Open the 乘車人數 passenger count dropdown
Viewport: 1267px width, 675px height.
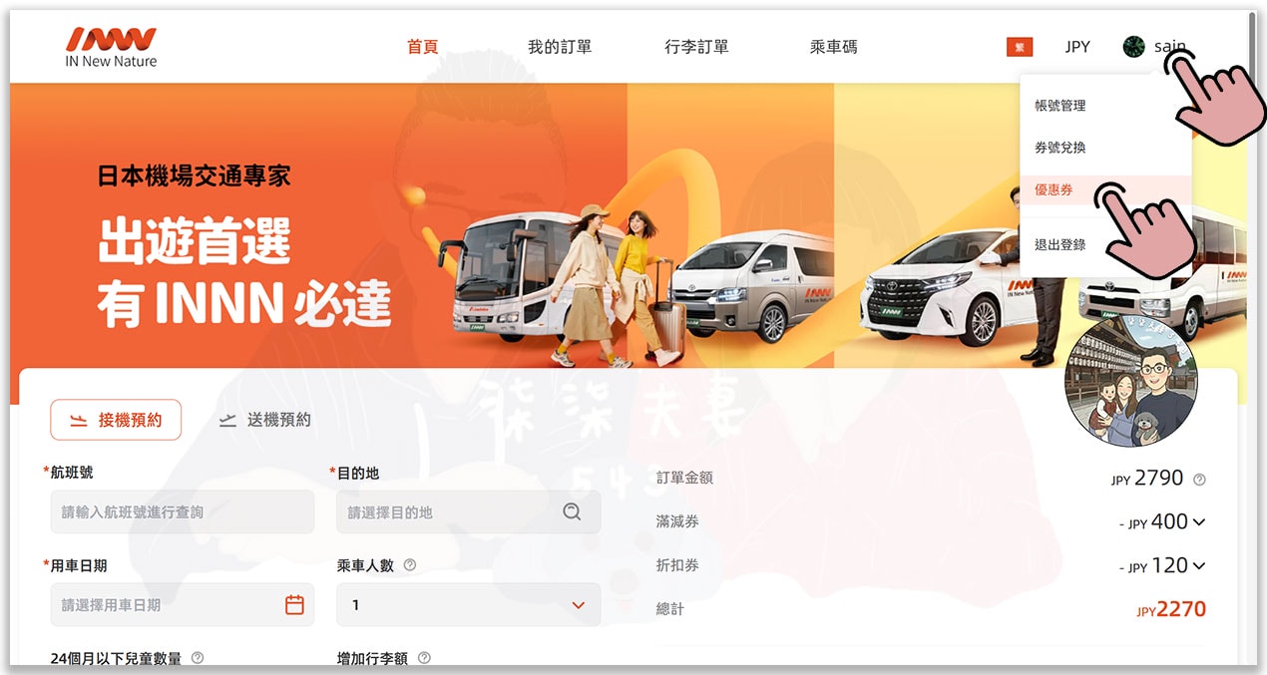(468, 604)
